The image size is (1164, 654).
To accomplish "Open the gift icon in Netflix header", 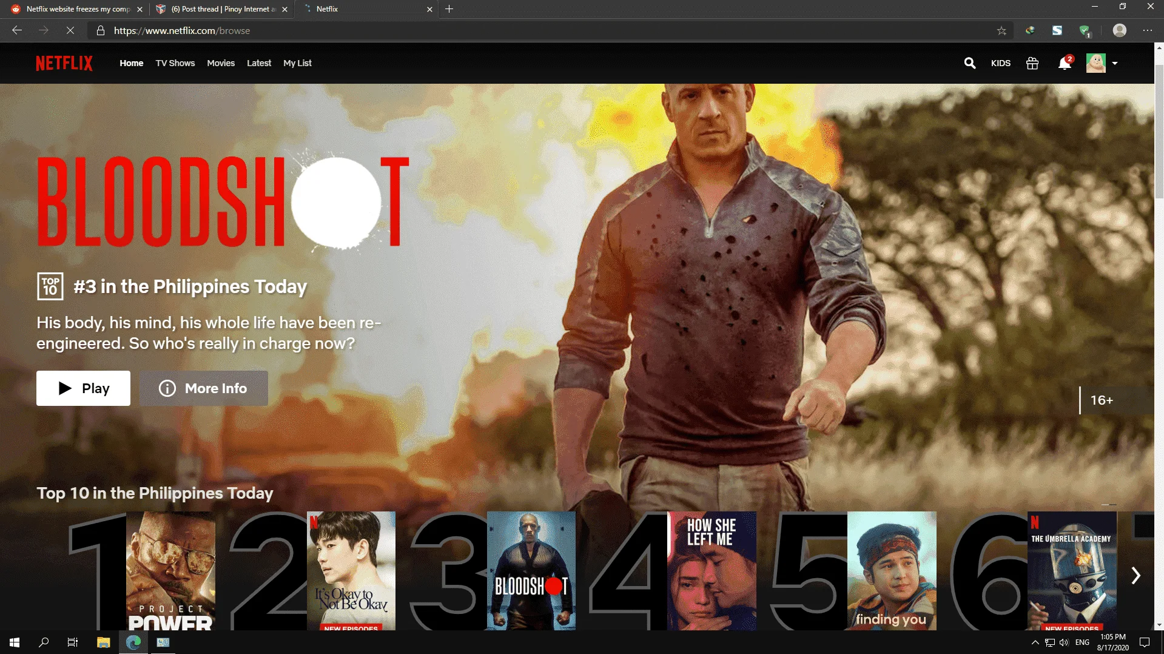I will point(1032,63).
